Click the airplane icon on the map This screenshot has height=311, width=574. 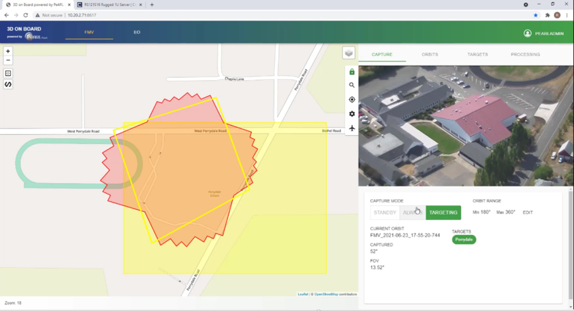352,128
